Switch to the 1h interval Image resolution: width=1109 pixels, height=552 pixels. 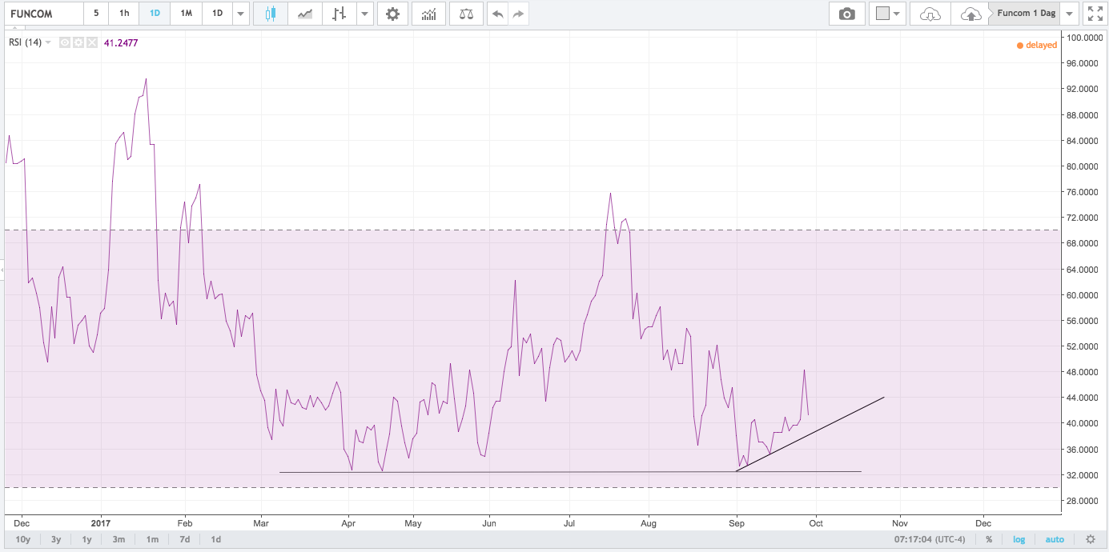coord(124,14)
